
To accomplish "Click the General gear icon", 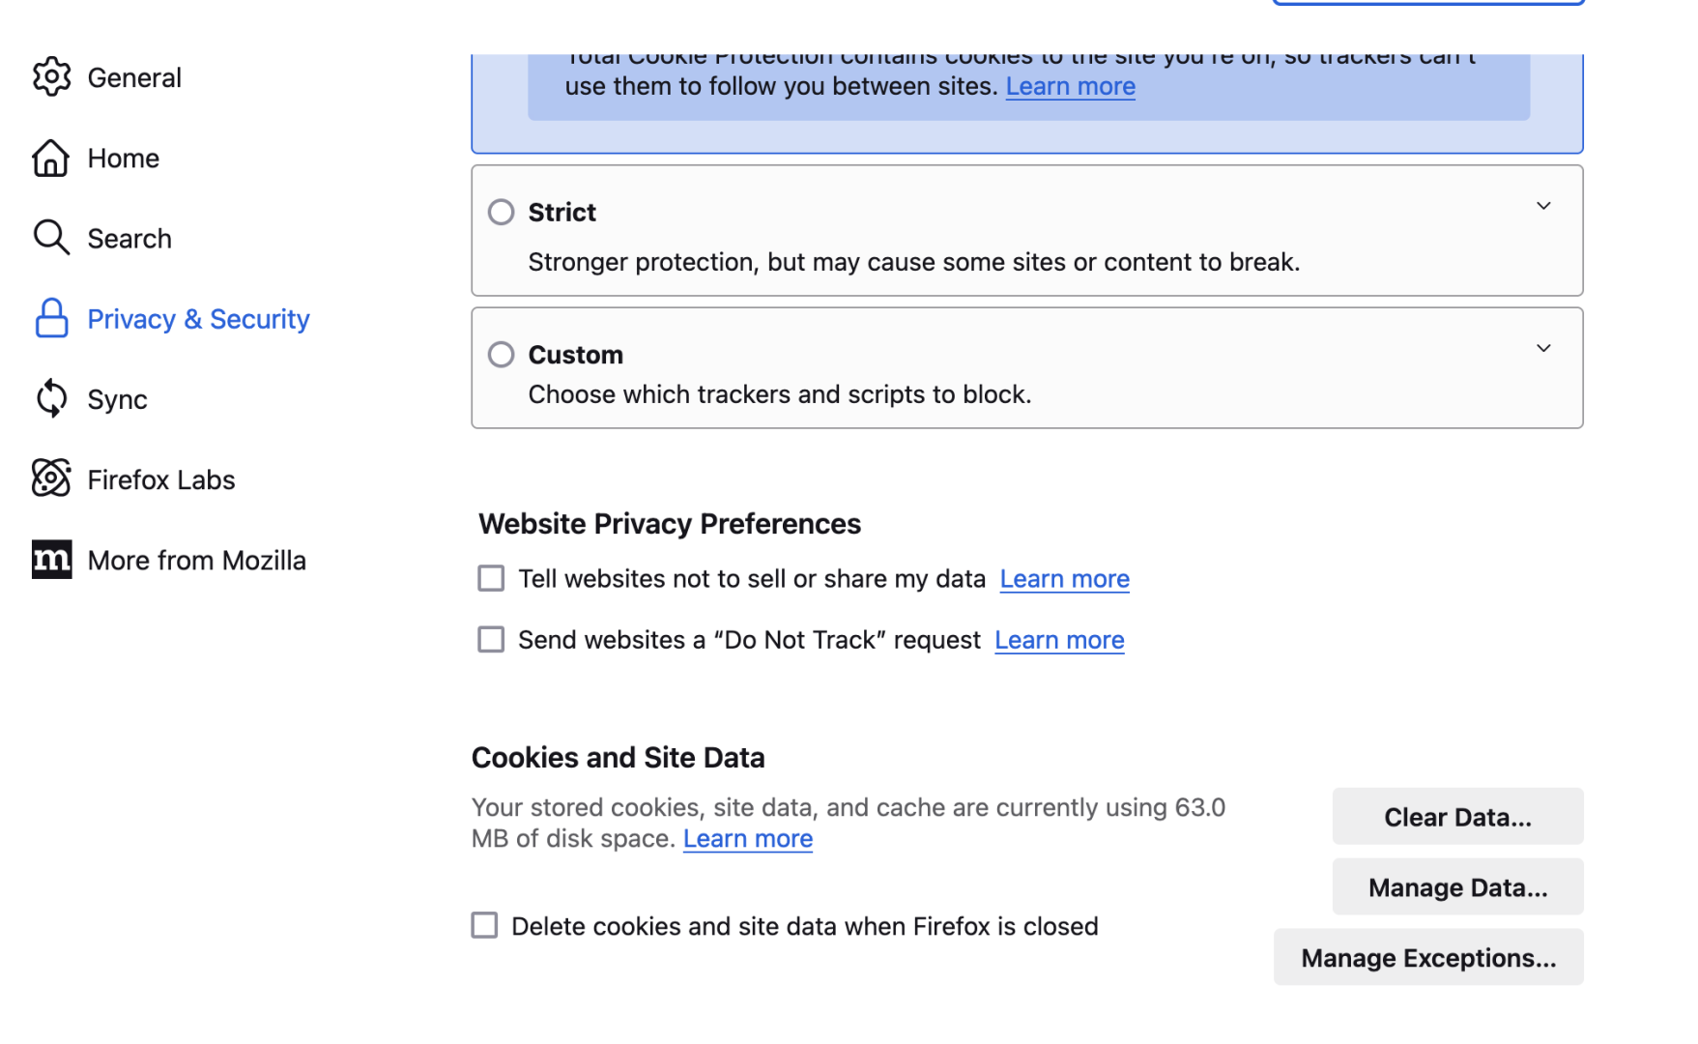I will [x=51, y=77].
